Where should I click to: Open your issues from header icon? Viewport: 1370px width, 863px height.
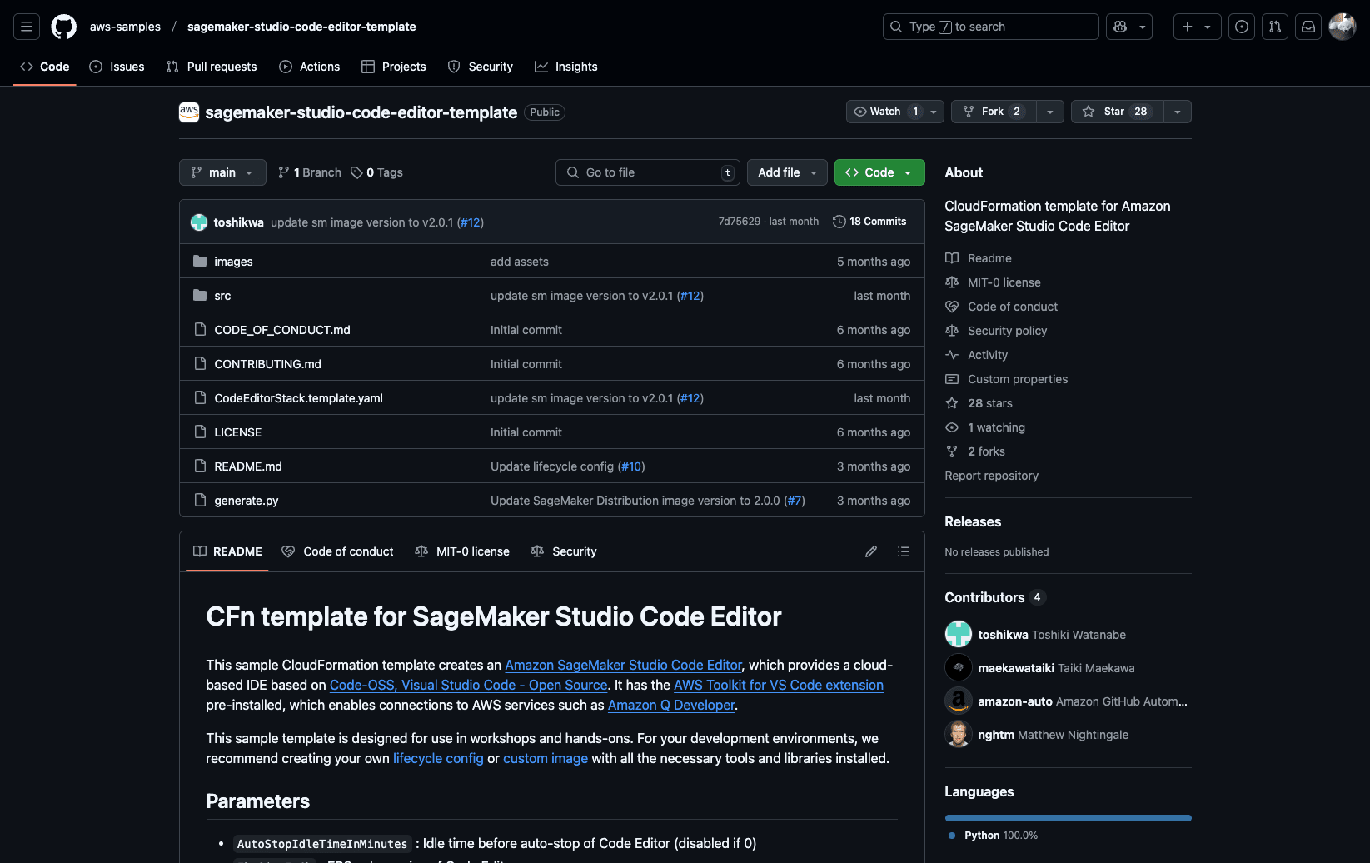tap(1242, 27)
